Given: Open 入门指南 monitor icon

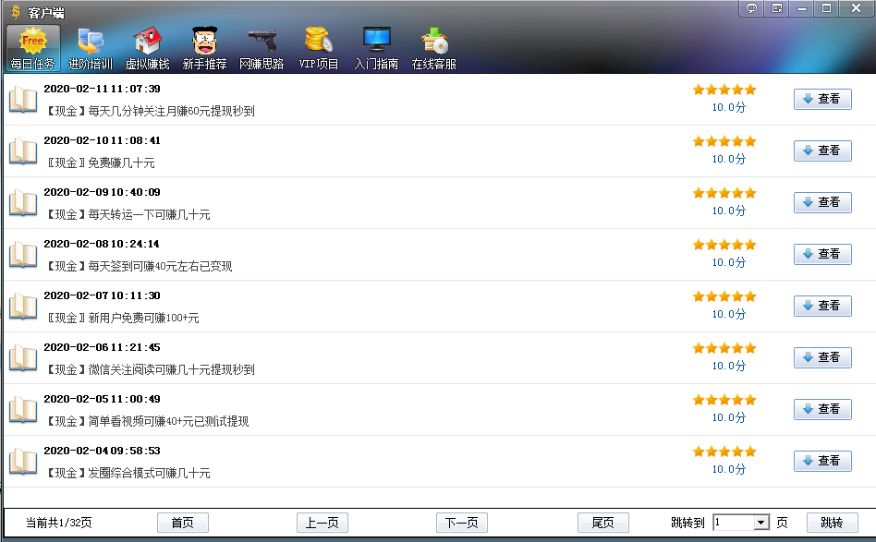Looking at the screenshot, I should (x=376, y=49).
